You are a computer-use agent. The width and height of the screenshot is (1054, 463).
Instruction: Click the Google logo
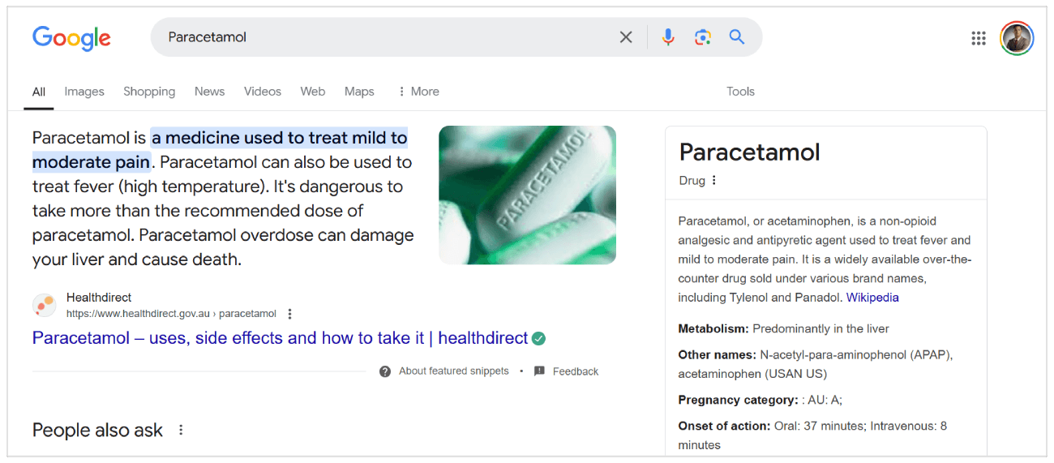pos(71,38)
